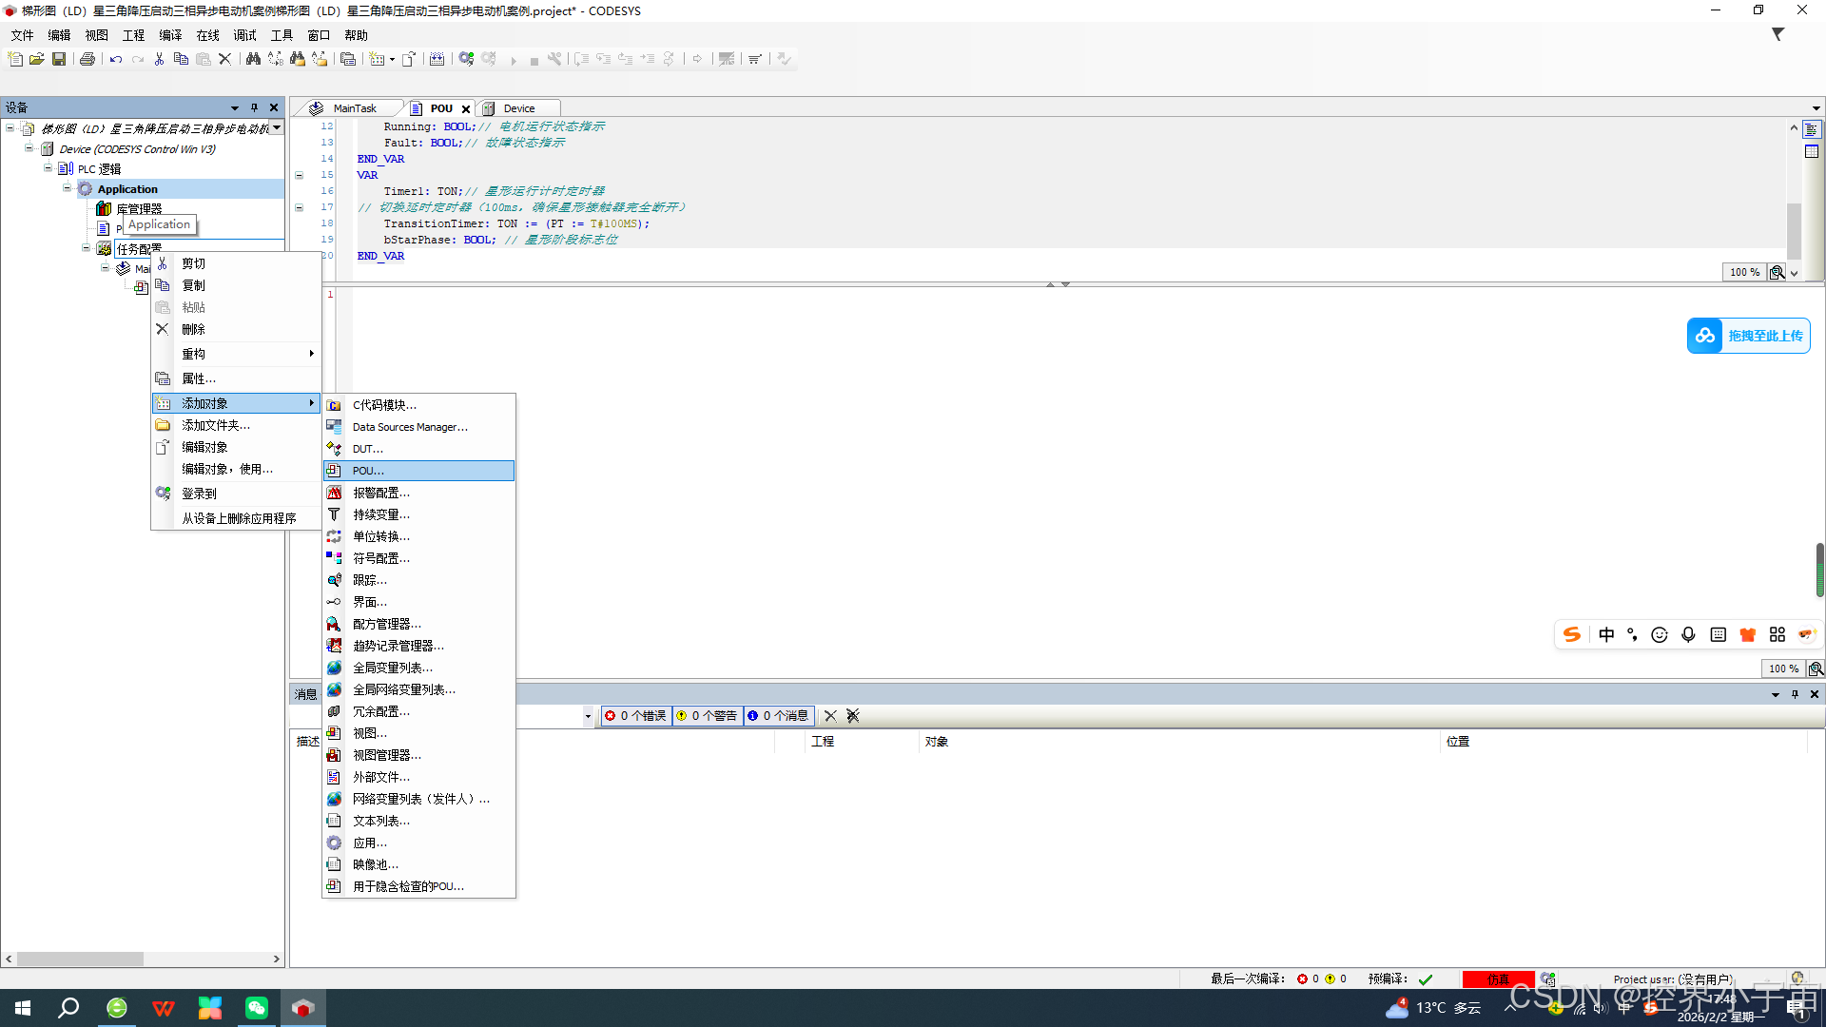Click the Print toolbar icon
Screen dimensions: 1826x1027
87,59
